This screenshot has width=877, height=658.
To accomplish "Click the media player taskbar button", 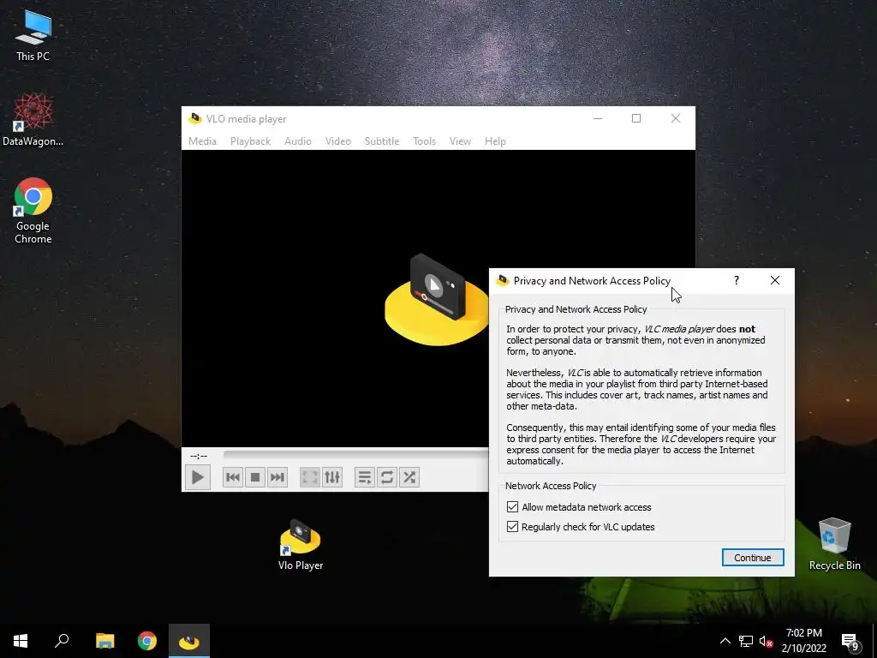I will tap(189, 641).
